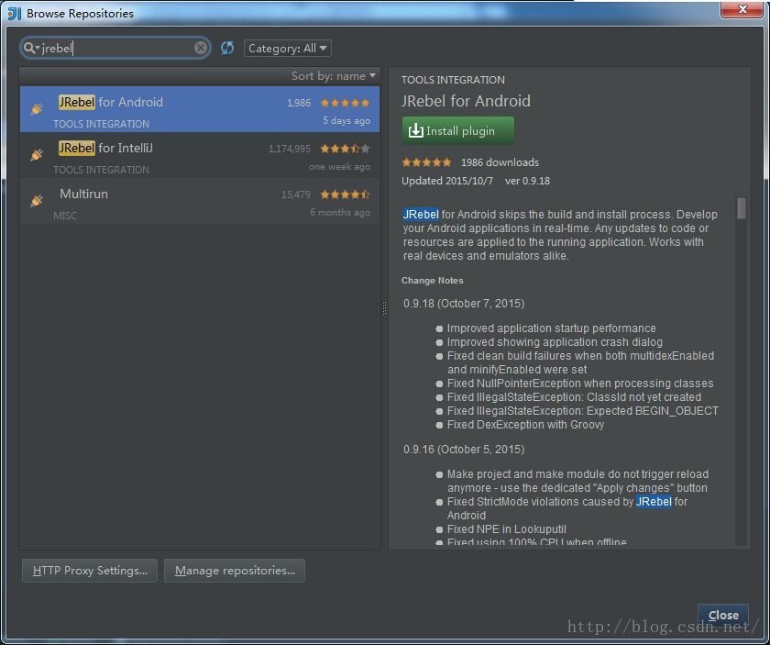
Task: Click the star rating beside 1986 downloads
Action: (426, 162)
